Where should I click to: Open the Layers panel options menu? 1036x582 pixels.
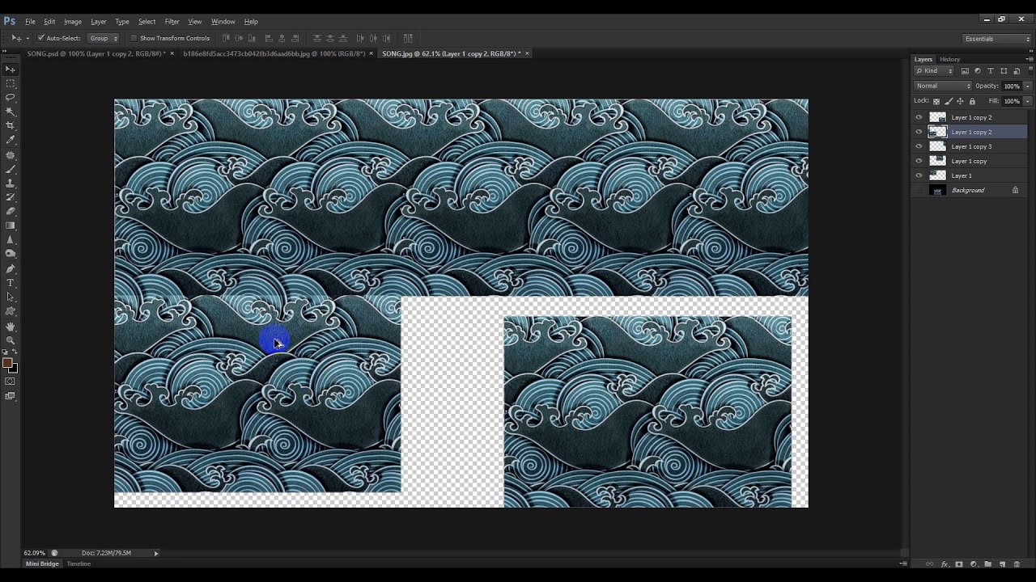1030,59
